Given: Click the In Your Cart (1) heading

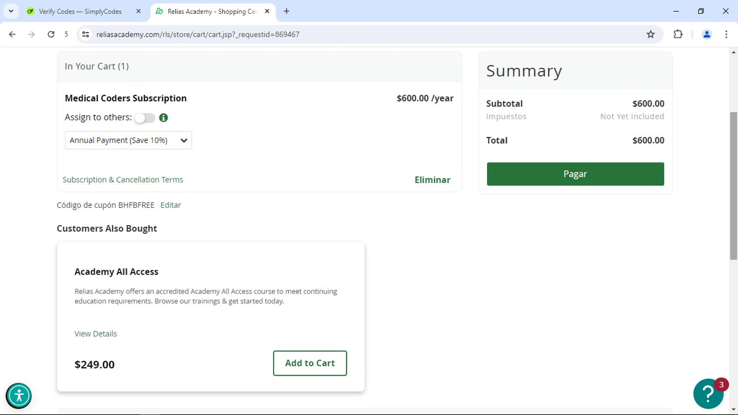Looking at the screenshot, I should click(97, 66).
